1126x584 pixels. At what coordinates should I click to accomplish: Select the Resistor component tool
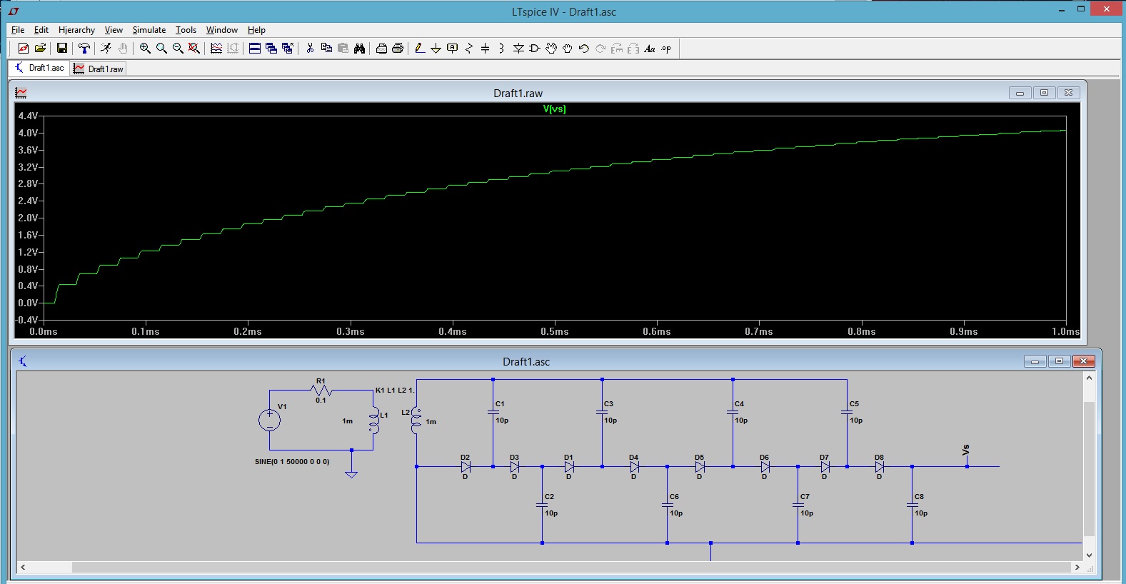[469, 49]
